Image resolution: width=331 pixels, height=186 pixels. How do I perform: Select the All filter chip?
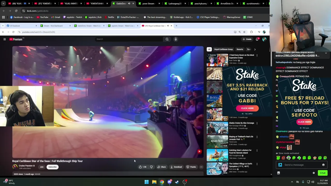(209, 49)
